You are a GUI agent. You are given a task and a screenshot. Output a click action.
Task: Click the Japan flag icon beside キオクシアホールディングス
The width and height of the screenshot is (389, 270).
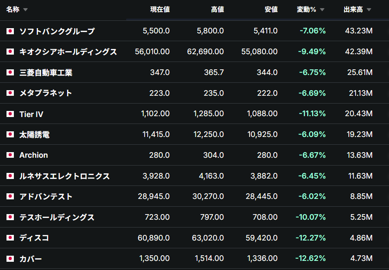point(10,52)
